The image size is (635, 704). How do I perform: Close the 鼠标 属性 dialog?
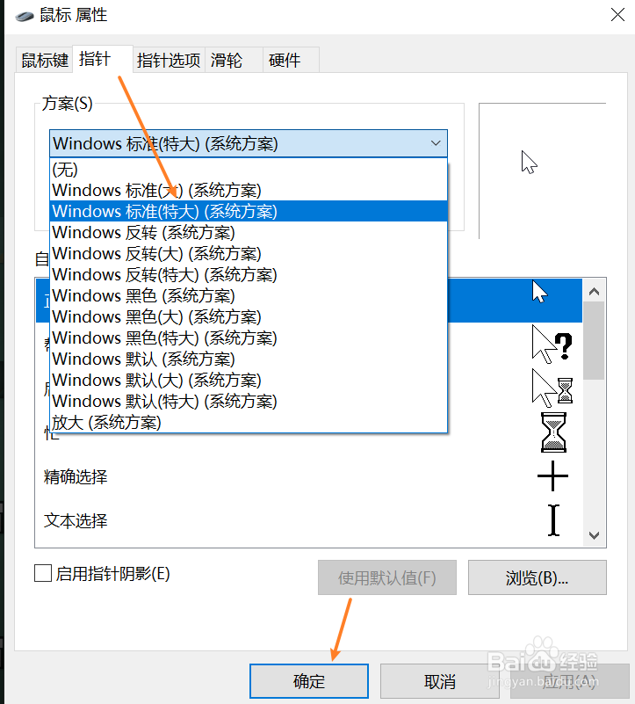point(617,15)
